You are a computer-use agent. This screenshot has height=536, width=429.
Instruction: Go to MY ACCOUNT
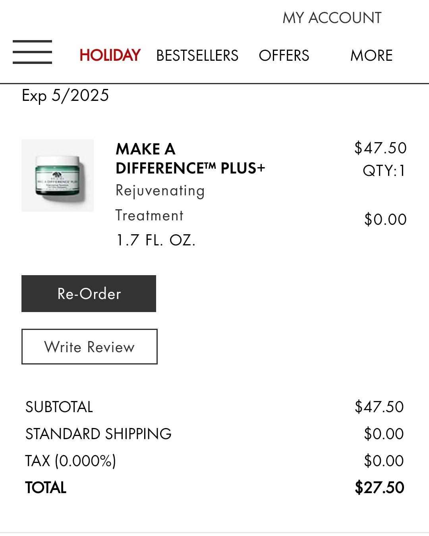(x=332, y=18)
